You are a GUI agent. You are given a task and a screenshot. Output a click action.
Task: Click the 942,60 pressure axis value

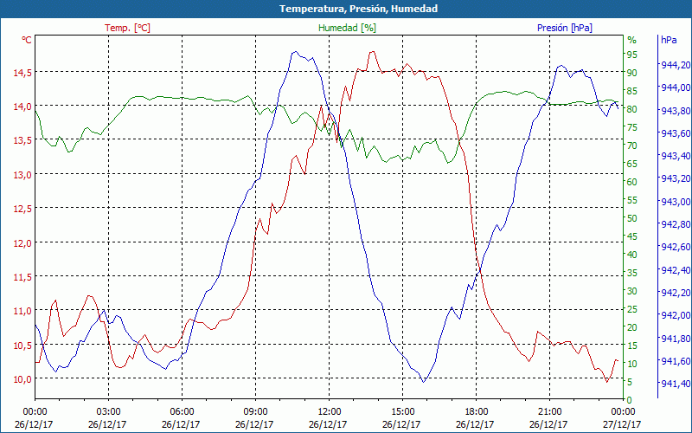pos(676,247)
